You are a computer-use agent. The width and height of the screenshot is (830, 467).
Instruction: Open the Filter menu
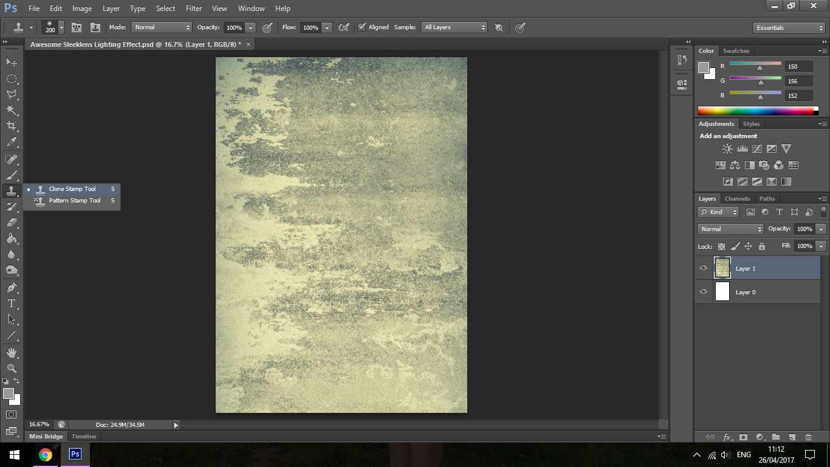pos(194,9)
